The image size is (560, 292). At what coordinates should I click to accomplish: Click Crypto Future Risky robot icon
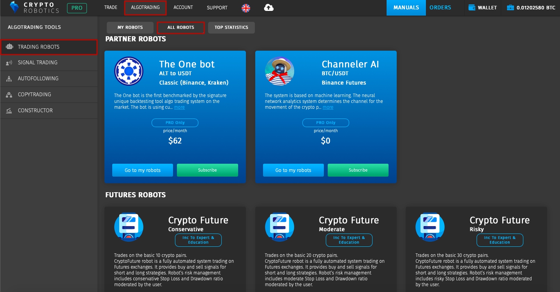point(430,227)
